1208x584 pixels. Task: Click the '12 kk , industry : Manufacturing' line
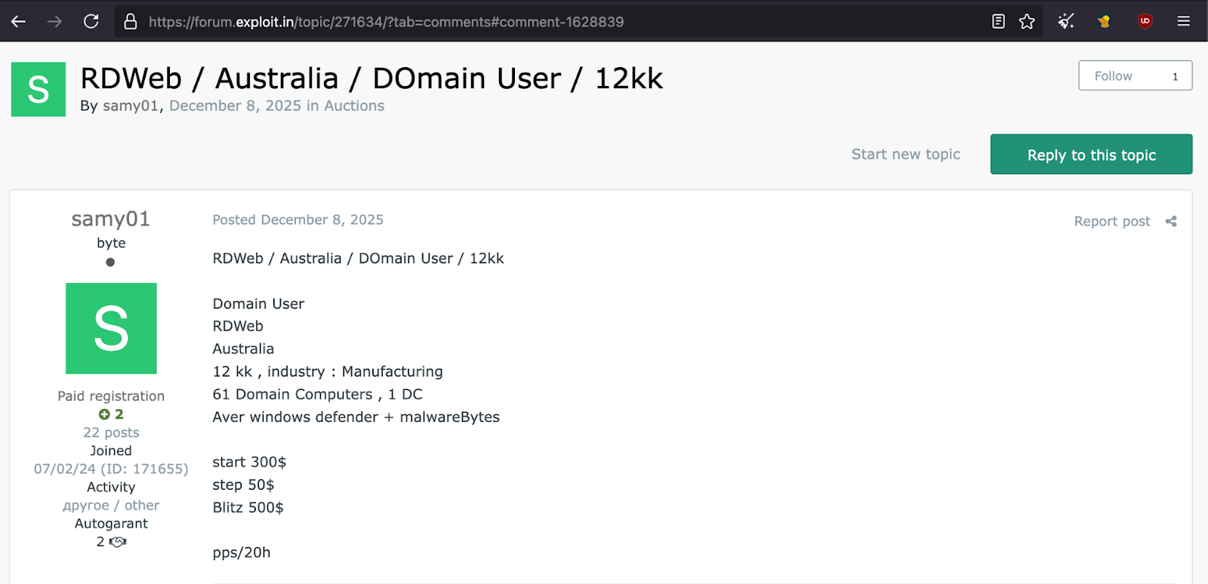pyautogui.click(x=328, y=371)
